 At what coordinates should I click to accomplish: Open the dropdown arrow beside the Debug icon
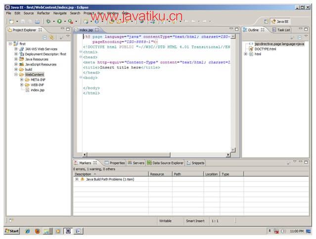point(54,21)
